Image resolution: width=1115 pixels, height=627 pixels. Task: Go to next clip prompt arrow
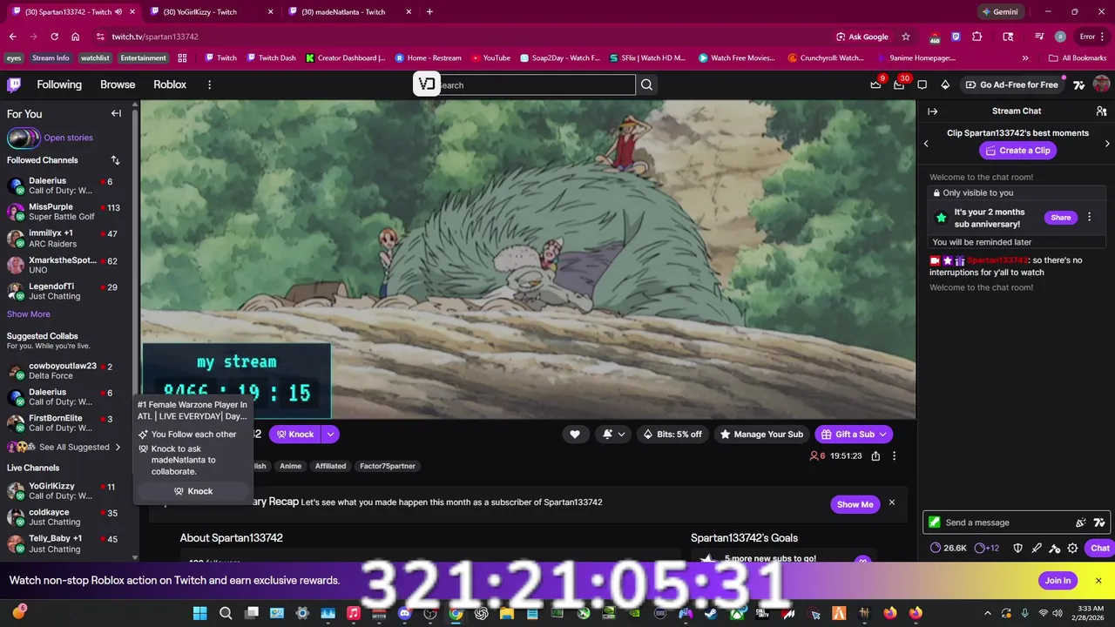pyautogui.click(x=1107, y=144)
